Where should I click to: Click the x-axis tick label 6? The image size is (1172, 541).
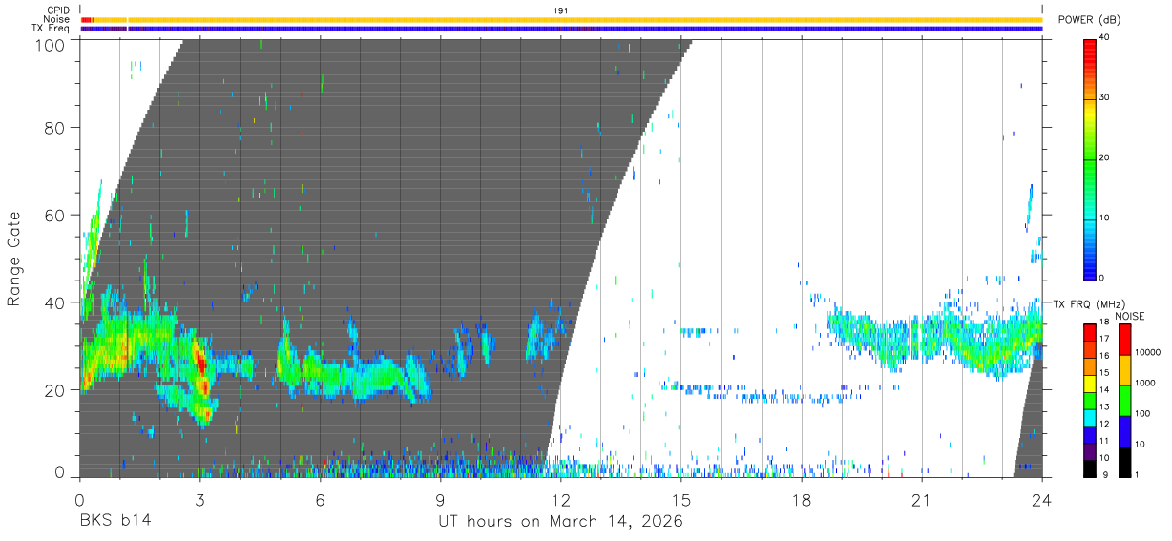click(x=320, y=500)
